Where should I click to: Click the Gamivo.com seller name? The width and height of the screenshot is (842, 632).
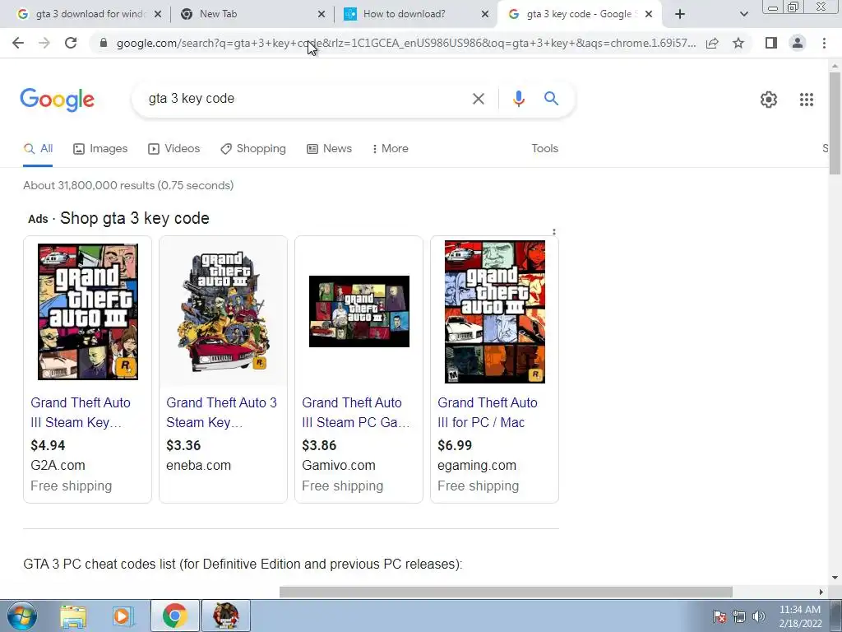point(338,466)
